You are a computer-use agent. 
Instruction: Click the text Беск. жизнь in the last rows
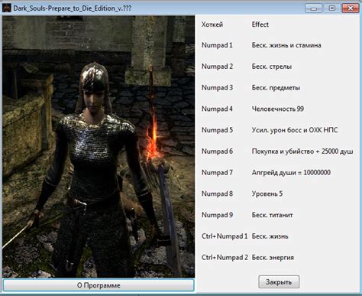[x=270, y=236]
